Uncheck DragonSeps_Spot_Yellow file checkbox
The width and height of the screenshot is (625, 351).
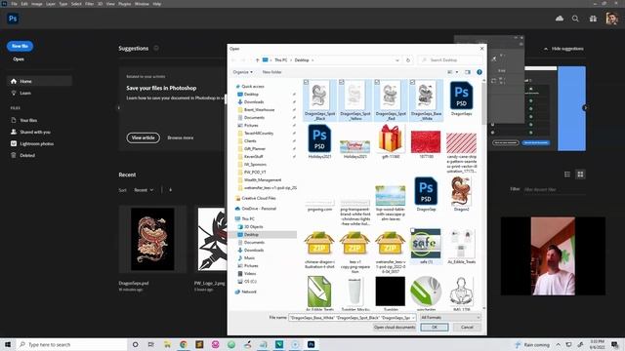[342, 82]
